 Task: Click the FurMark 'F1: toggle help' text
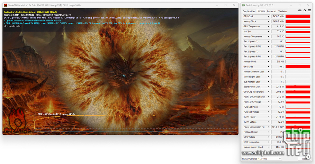pos(12,26)
